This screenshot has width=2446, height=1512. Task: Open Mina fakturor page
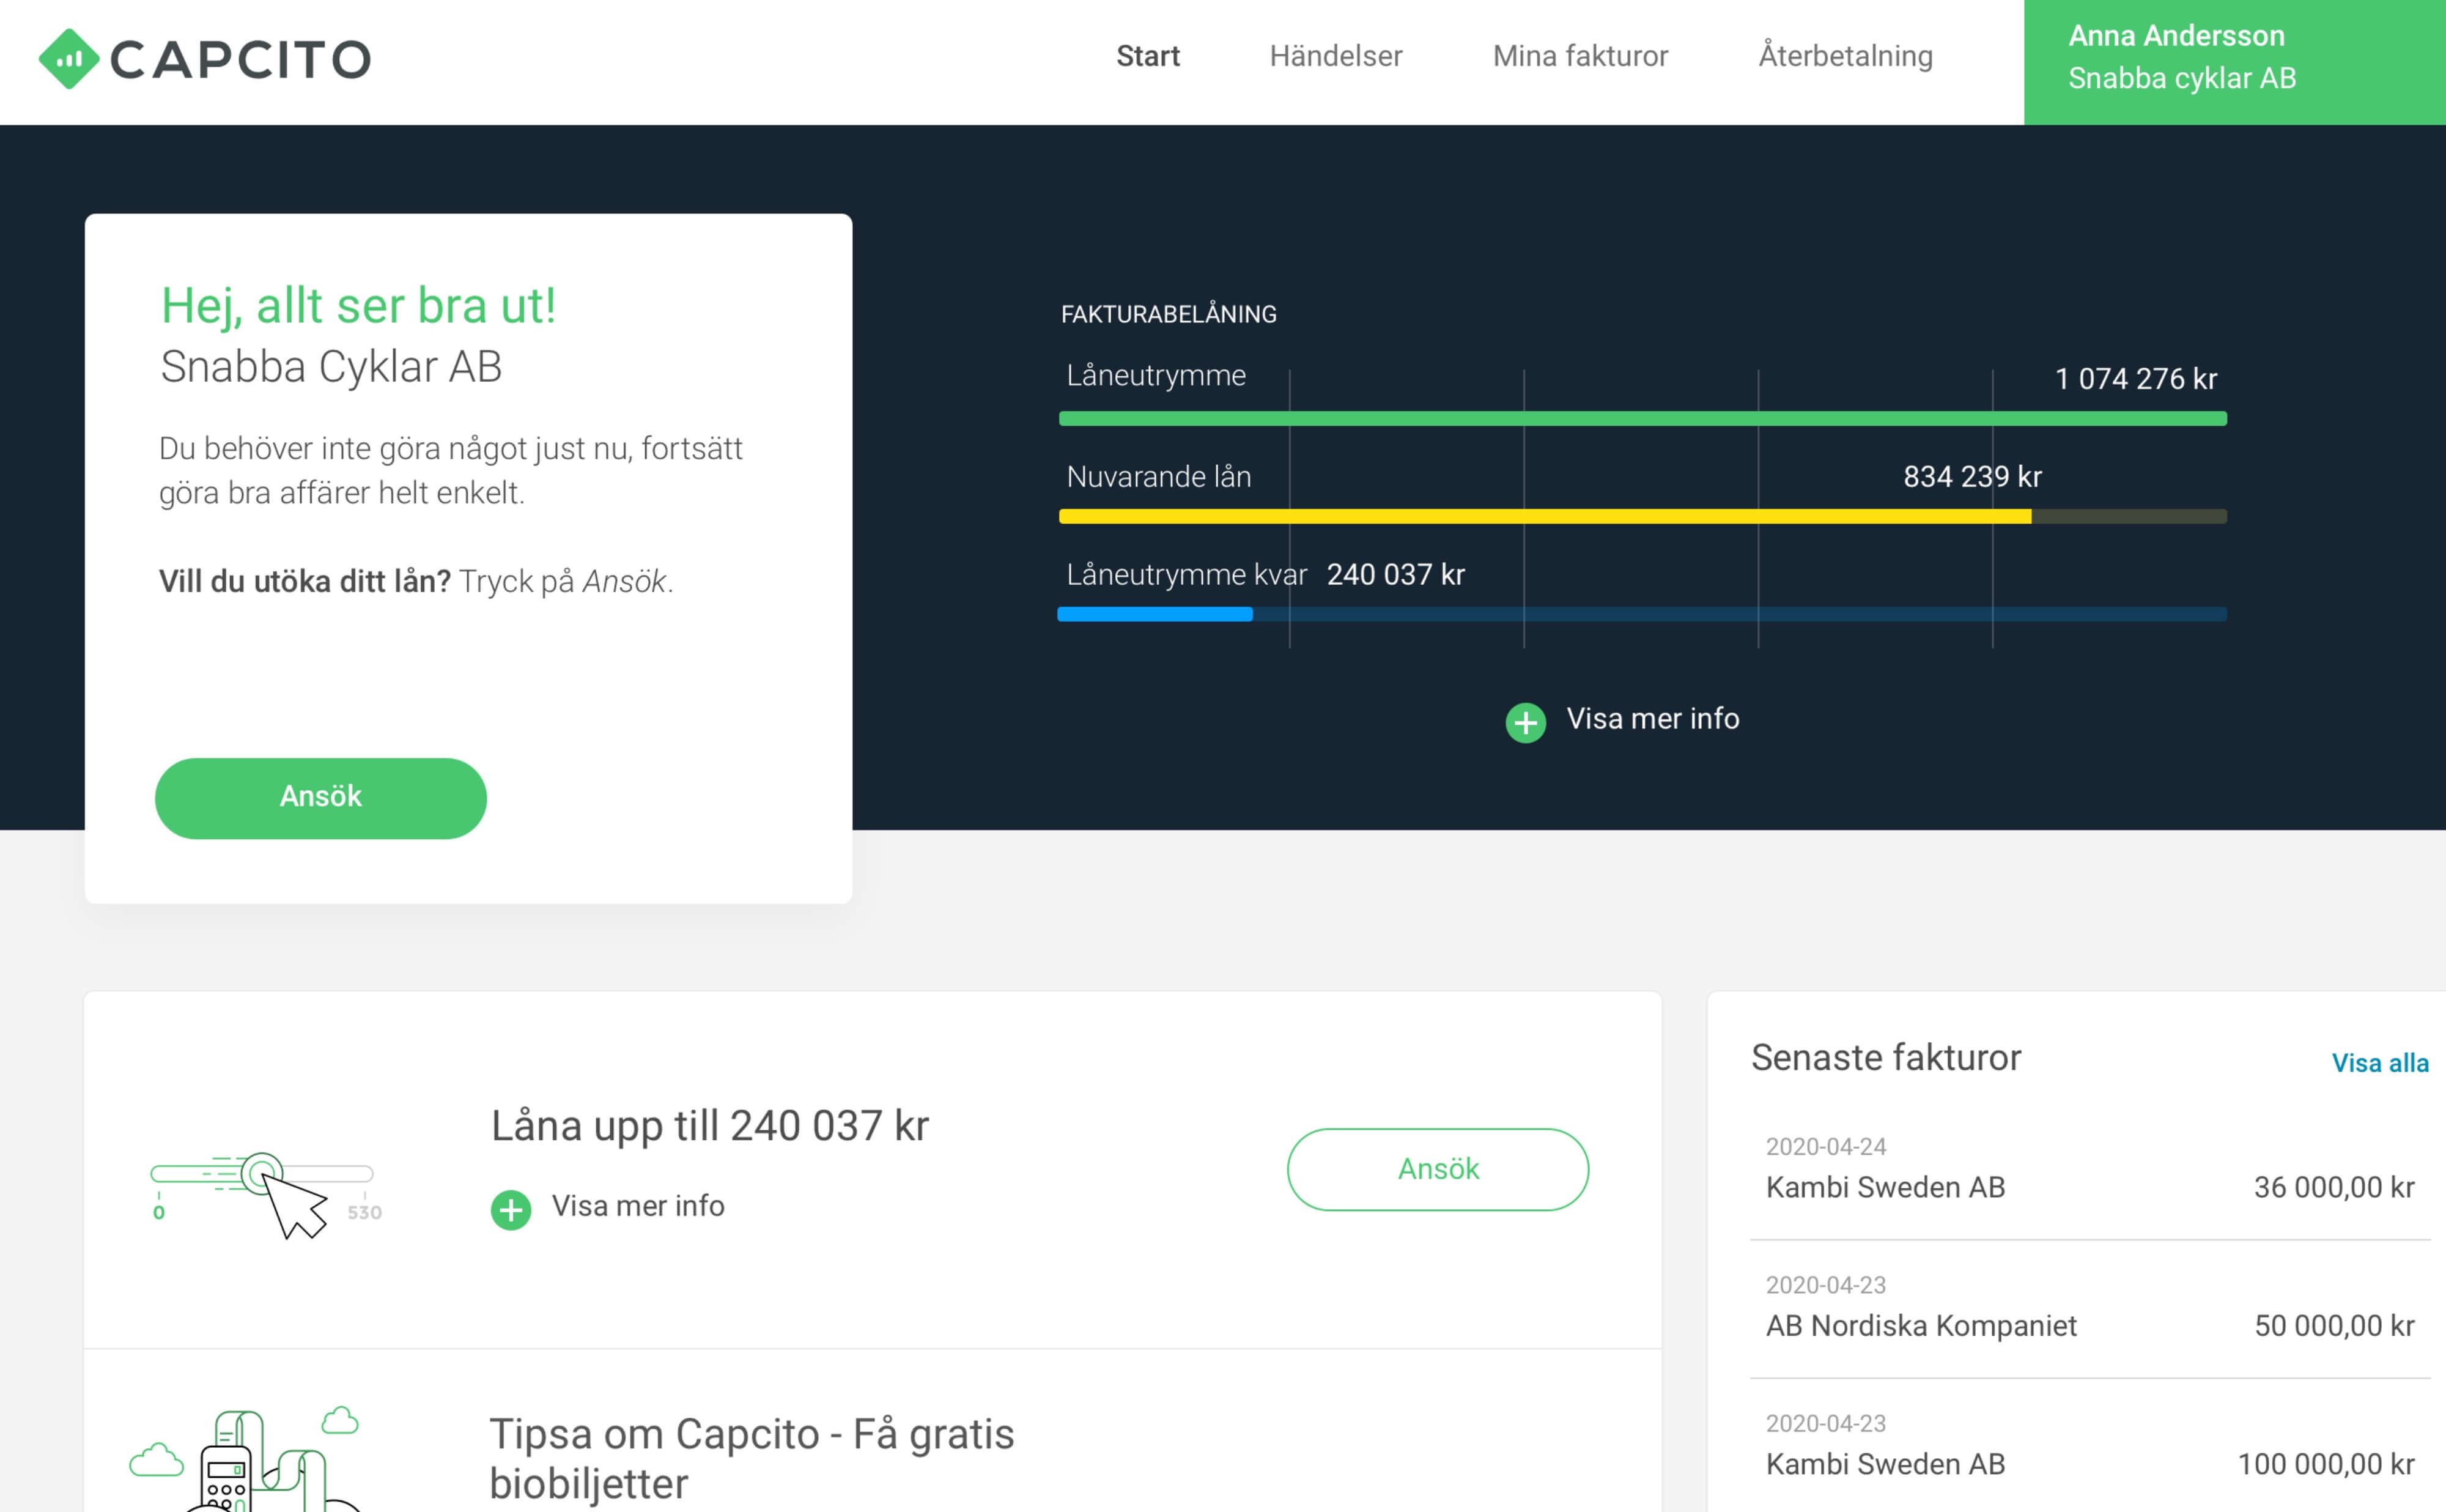[x=1580, y=56]
